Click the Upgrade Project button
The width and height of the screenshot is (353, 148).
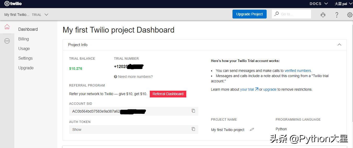249,14
